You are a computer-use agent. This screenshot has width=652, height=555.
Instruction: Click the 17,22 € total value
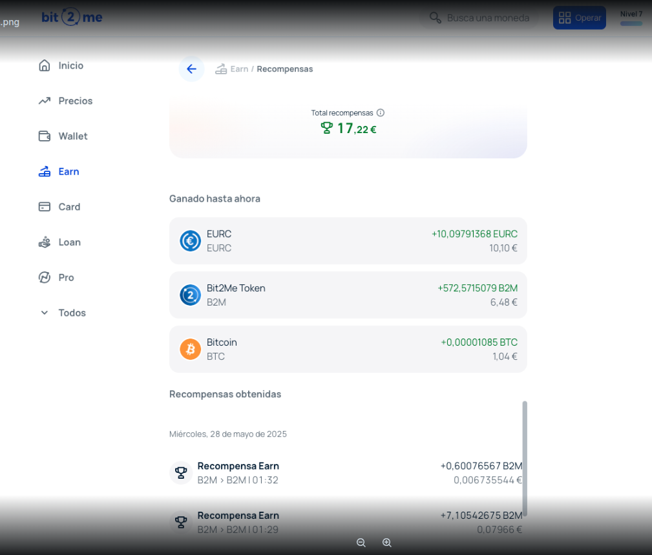coord(357,129)
